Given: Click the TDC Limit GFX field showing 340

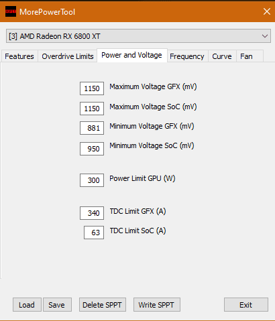Looking at the screenshot, I should tap(92, 213).
